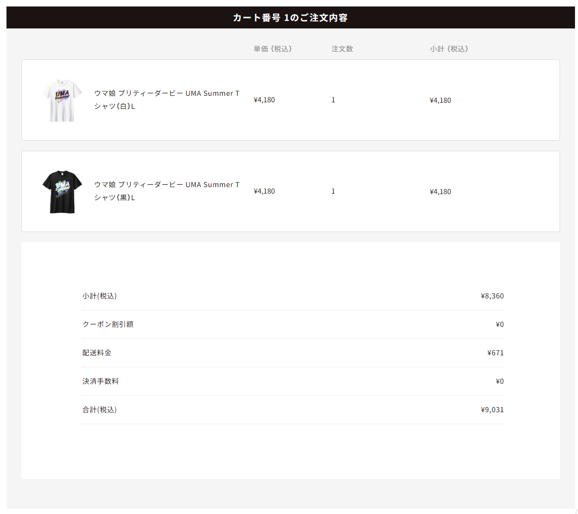The image size is (578, 514).
Task: Click the 注文数 column header
Action: pyautogui.click(x=342, y=49)
